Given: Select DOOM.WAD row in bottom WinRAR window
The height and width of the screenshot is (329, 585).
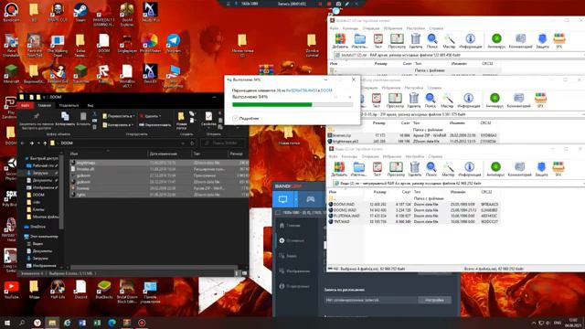Looking at the screenshot, I should [413, 205].
